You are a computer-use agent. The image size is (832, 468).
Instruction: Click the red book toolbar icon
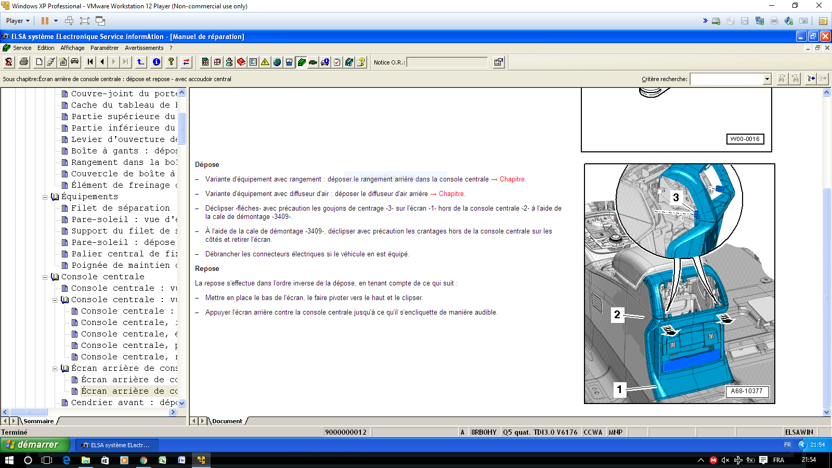[x=241, y=62]
